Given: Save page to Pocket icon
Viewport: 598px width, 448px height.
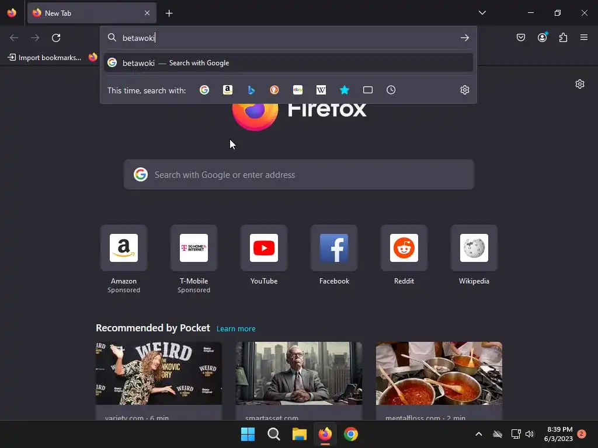Looking at the screenshot, I should coord(521,37).
